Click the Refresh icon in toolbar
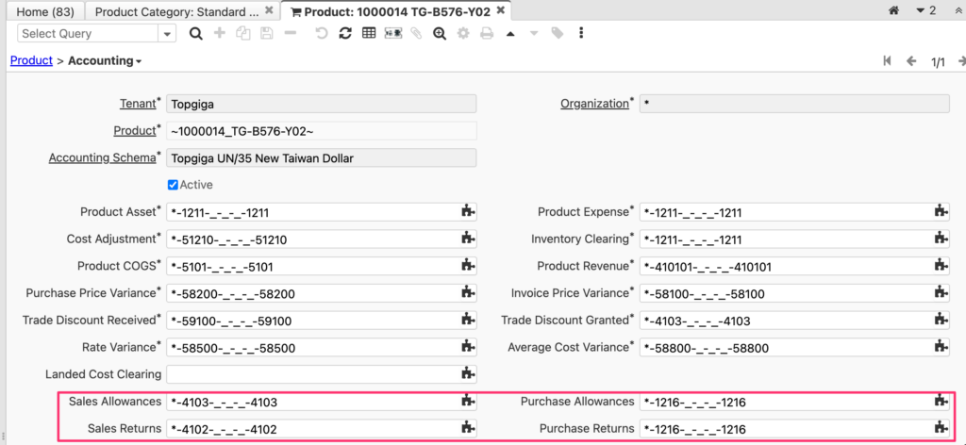This screenshot has width=966, height=445. (x=345, y=33)
